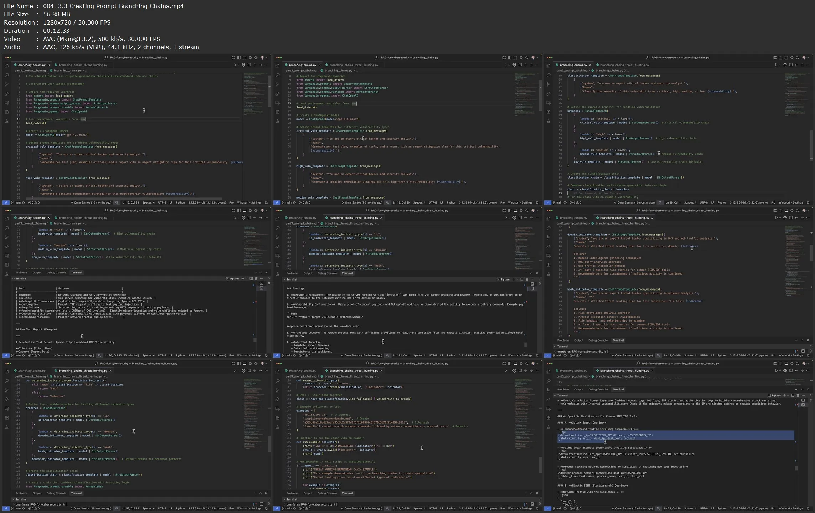The image size is (815, 513).
Task: Toggle primary sidebar icon in center frame
Action: pyautogui.click(x=510, y=211)
